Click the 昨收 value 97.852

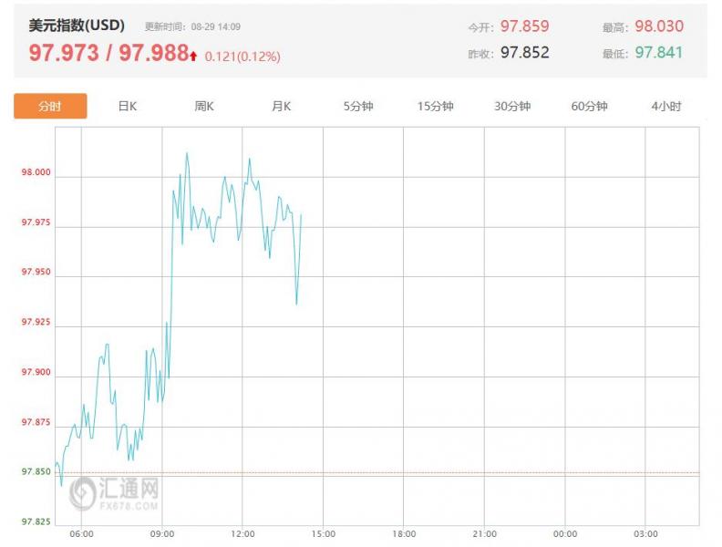point(524,52)
